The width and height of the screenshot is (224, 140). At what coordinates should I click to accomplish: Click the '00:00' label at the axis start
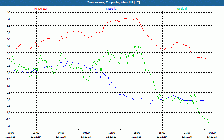click(11, 133)
